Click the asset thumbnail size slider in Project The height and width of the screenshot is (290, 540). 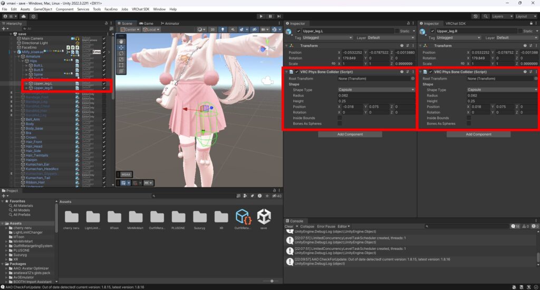pos(271,281)
